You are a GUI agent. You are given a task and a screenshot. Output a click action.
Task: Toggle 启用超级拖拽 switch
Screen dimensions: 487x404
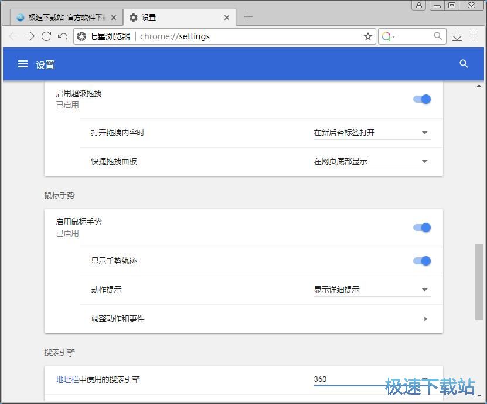pos(422,99)
